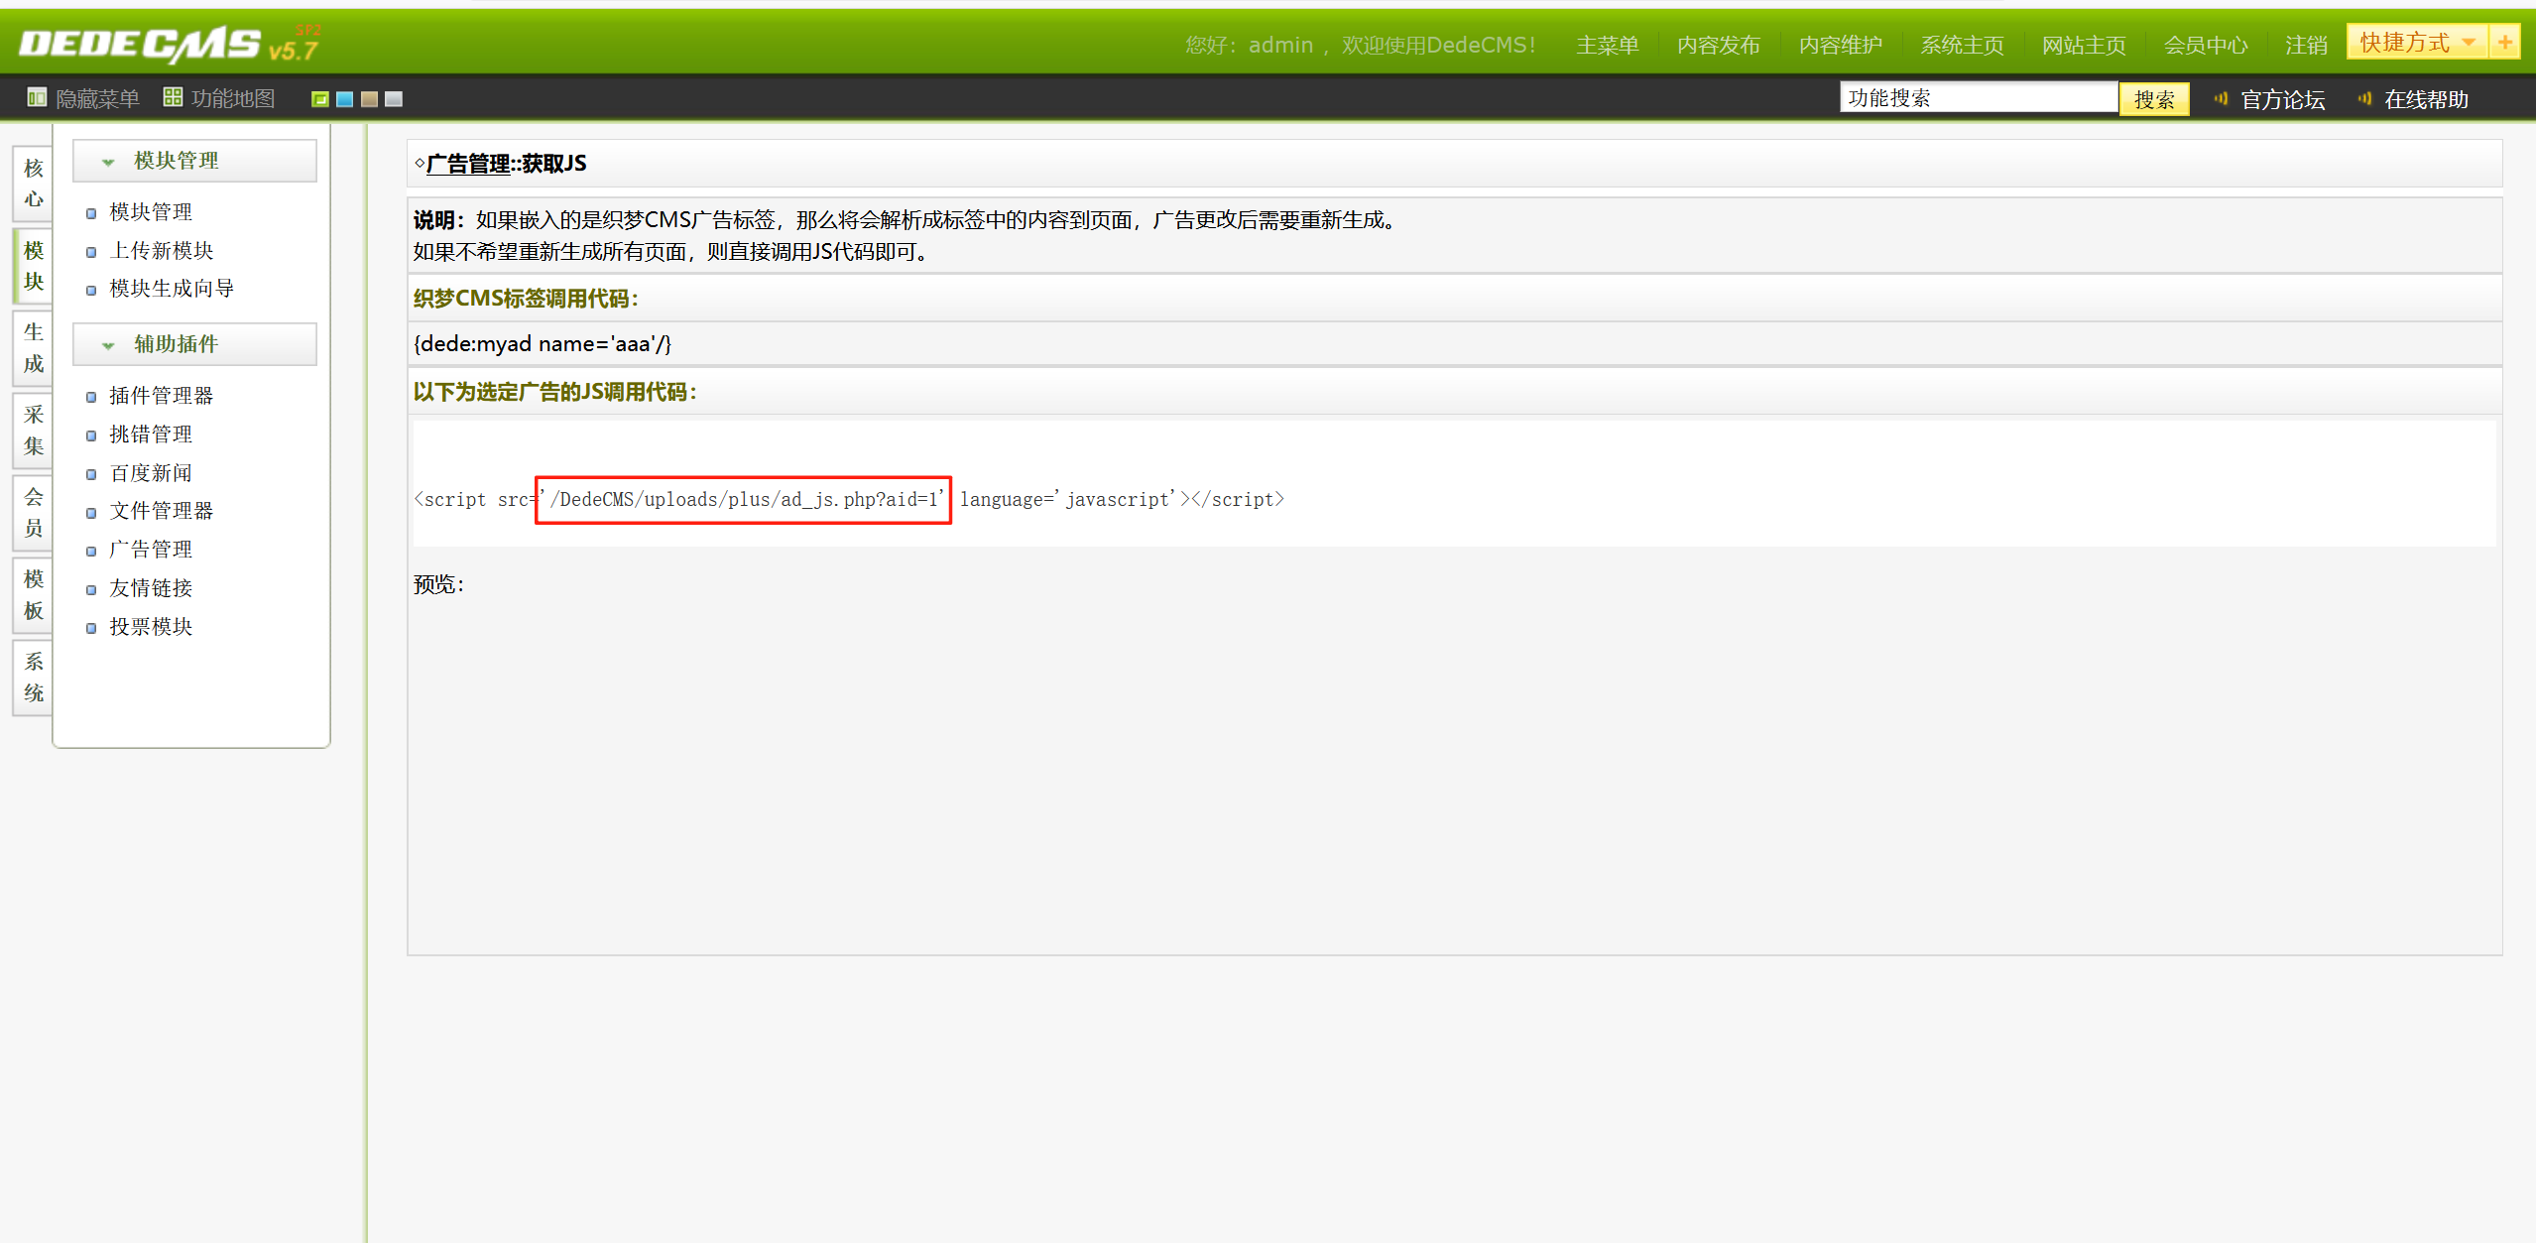Click the hide menu icon
This screenshot has width=2536, height=1243.
(x=37, y=97)
